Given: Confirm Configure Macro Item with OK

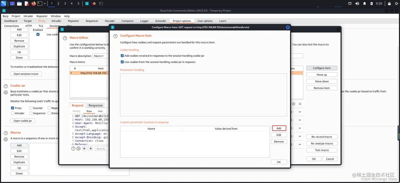Looking at the screenshot, I should (279, 162).
